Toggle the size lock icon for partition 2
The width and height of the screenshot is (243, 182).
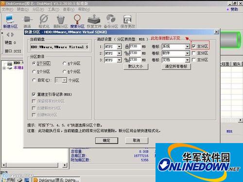126,53
